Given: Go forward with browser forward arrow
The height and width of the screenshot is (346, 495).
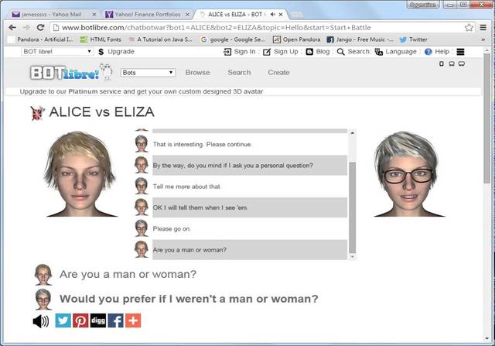Looking at the screenshot, I should [26, 28].
